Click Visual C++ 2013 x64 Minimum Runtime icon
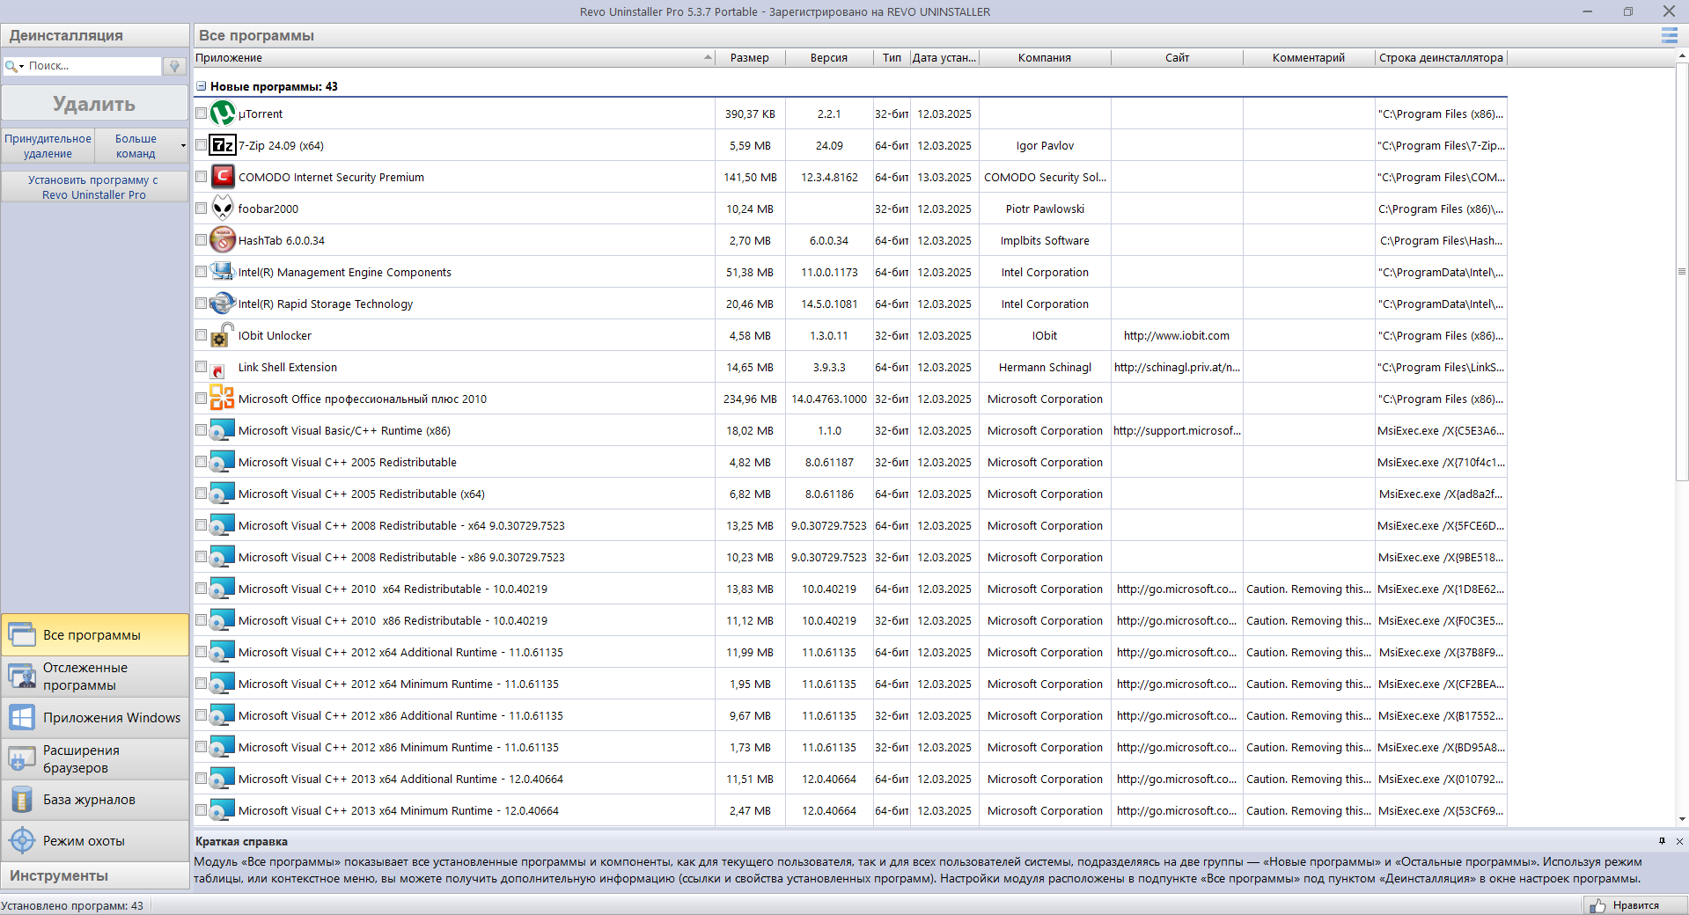The height and width of the screenshot is (915, 1689). click(x=223, y=810)
